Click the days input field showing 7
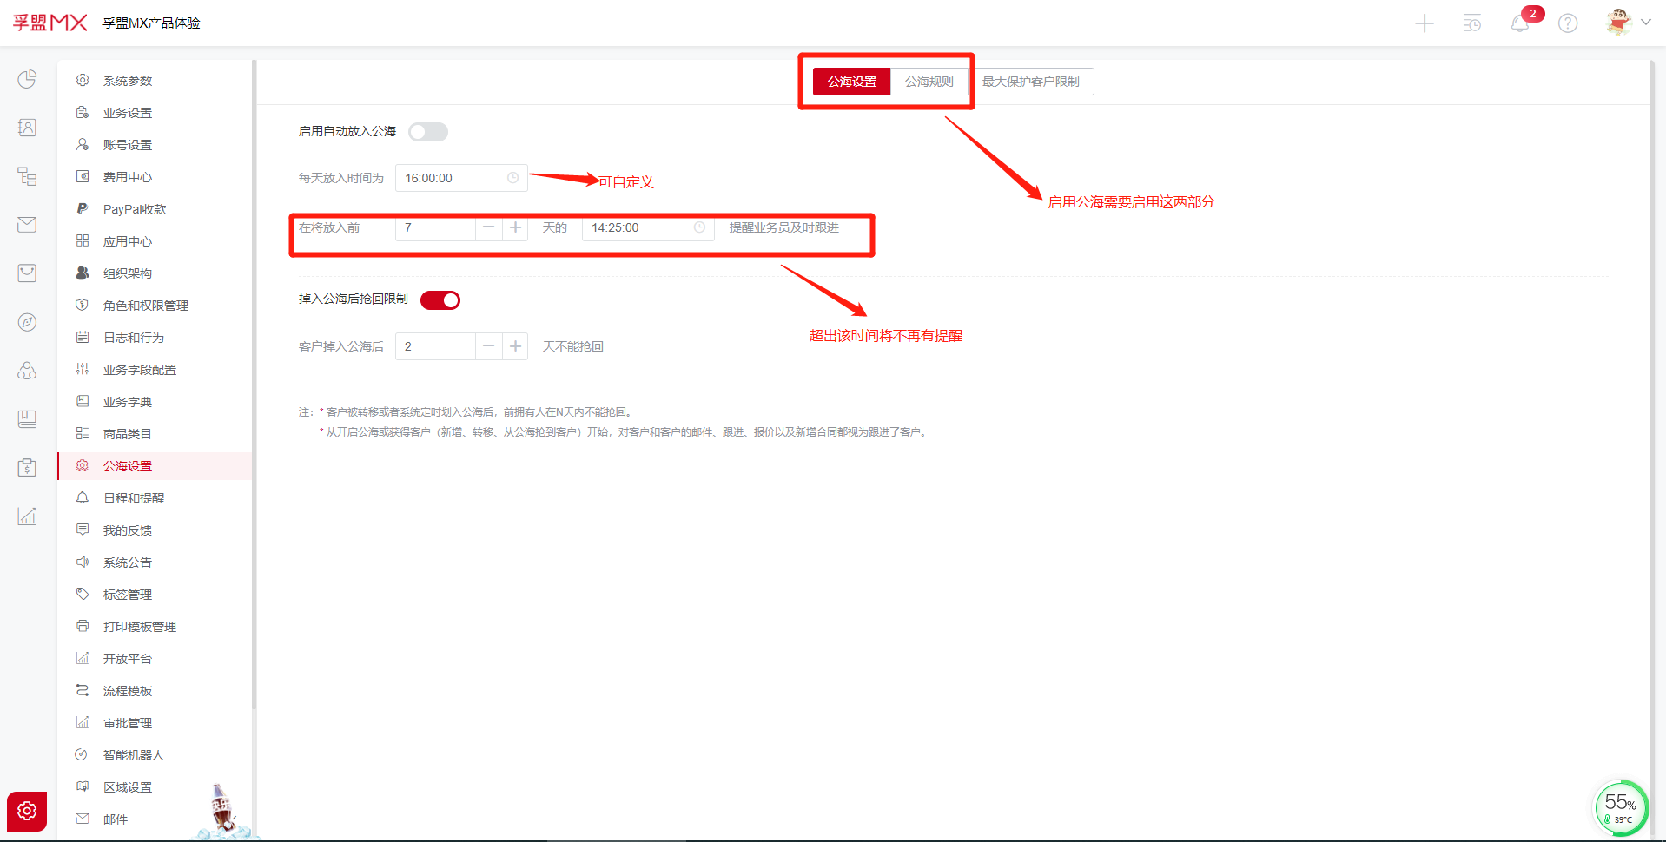The image size is (1666, 842). [434, 228]
